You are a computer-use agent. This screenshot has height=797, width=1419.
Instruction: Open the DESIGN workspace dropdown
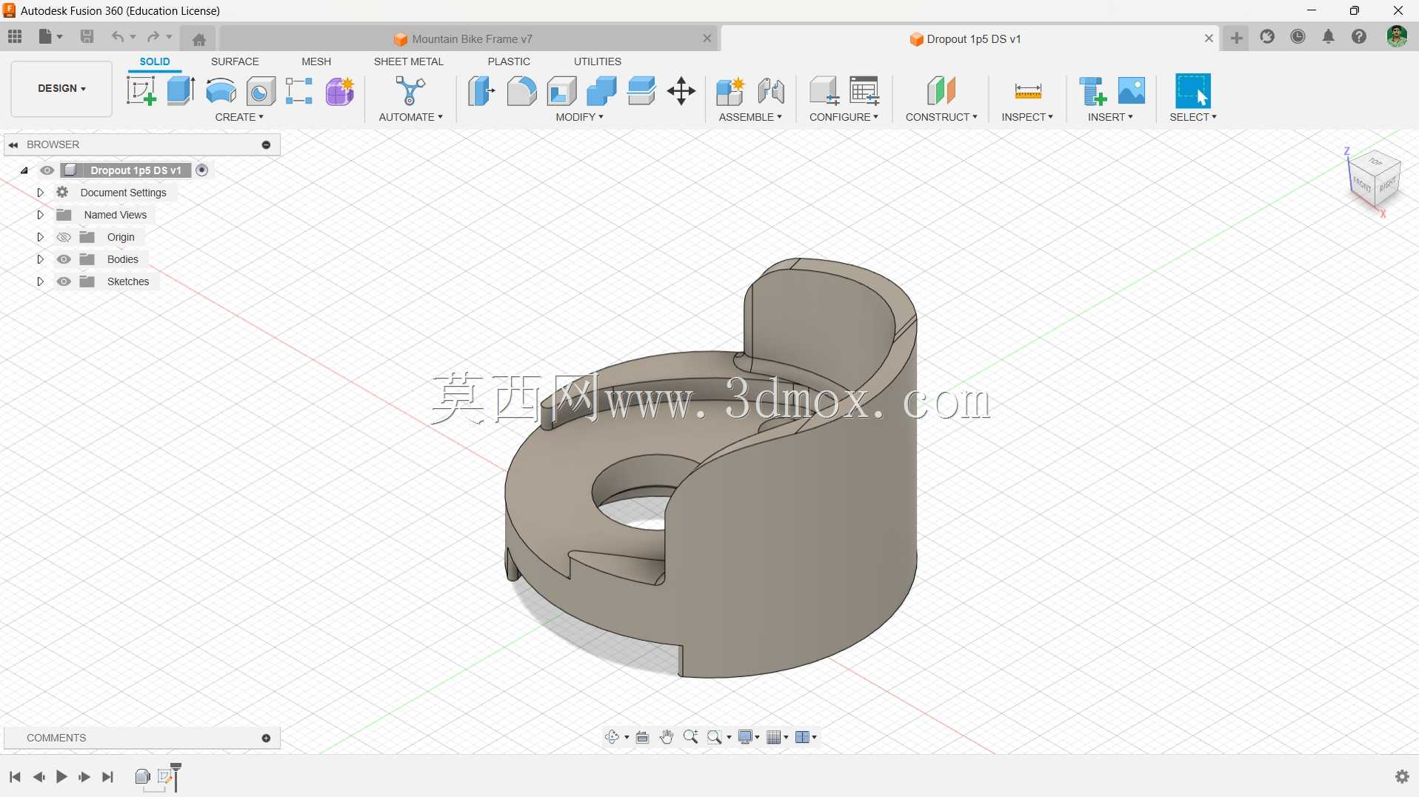(x=61, y=89)
